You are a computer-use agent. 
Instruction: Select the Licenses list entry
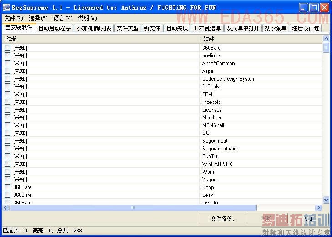coord(212,110)
